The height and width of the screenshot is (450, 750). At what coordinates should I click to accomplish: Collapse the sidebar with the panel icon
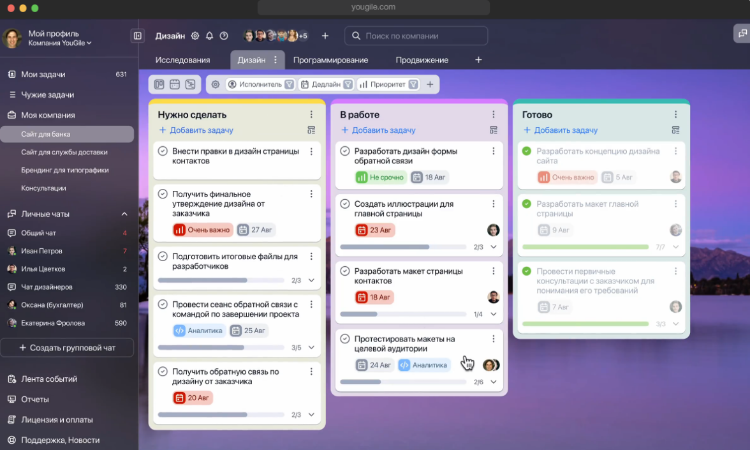click(x=137, y=36)
